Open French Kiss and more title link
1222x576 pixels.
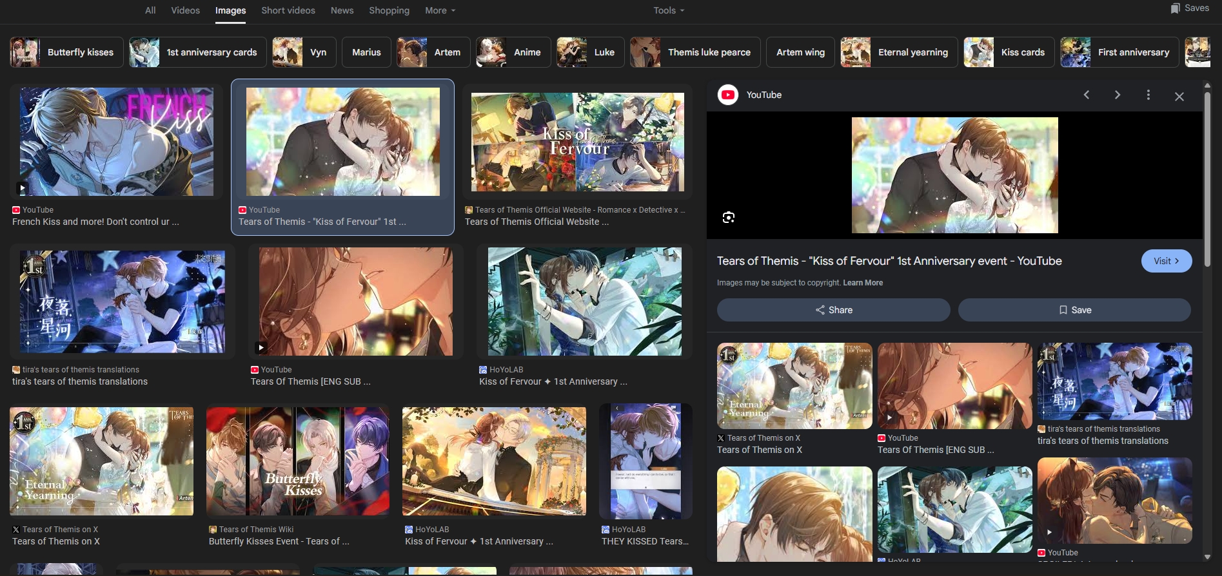tap(95, 222)
